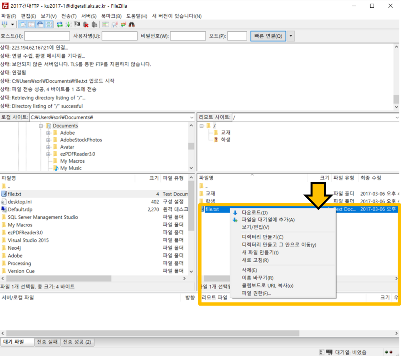Toggle the local directory tree view
This screenshot has height=356, width=401.
click(31, 24)
